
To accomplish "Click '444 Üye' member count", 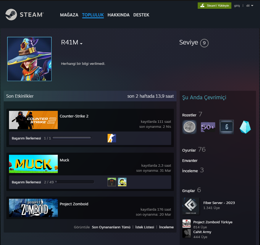I will click(200, 237).
